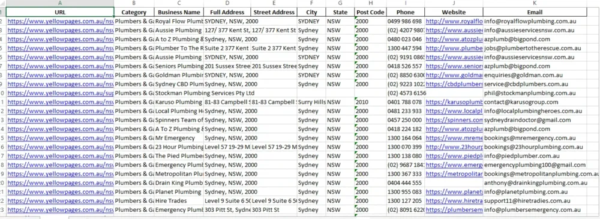Screen dimensions: 600x219
Task: Select email emergencyplumbing100@gmail.com
Action: [x=535, y=164]
